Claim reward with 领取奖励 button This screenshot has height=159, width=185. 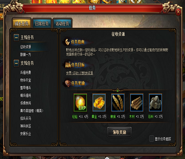pyautogui.click(x=119, y=132)
